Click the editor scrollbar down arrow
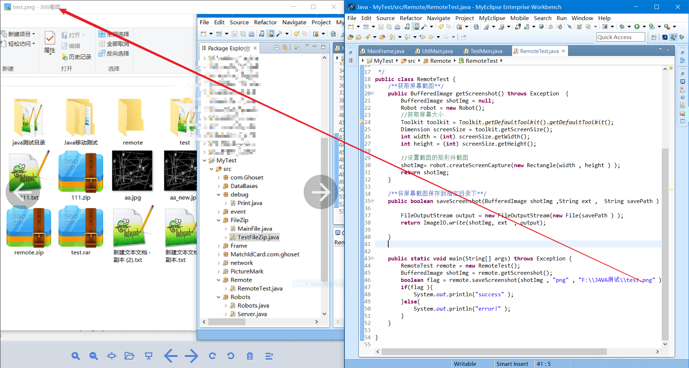Image resolution: width=689 pixels, height=368 pixels. [665, 344]
